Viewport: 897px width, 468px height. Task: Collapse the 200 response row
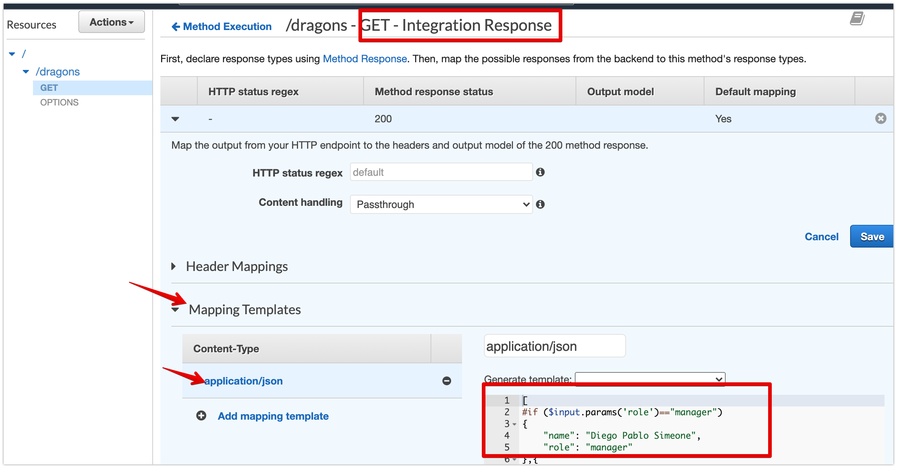pyautogui.click(x=175, y=119)
